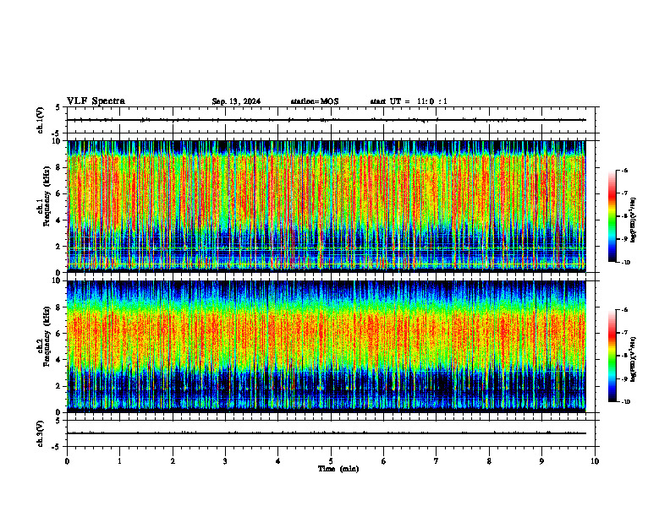
Task: Click the "VLF Spectra" plot title
Action: (x=96, y=101)
